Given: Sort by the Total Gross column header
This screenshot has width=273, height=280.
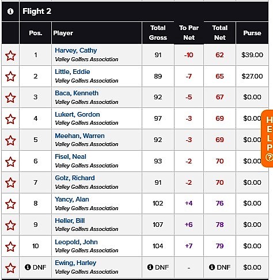Looking at the screenshot, I should (158, 33).
